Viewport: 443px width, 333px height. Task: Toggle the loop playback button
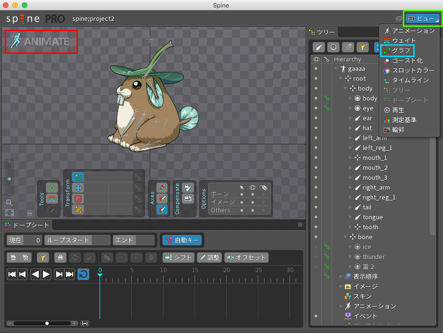coord(83,275)
